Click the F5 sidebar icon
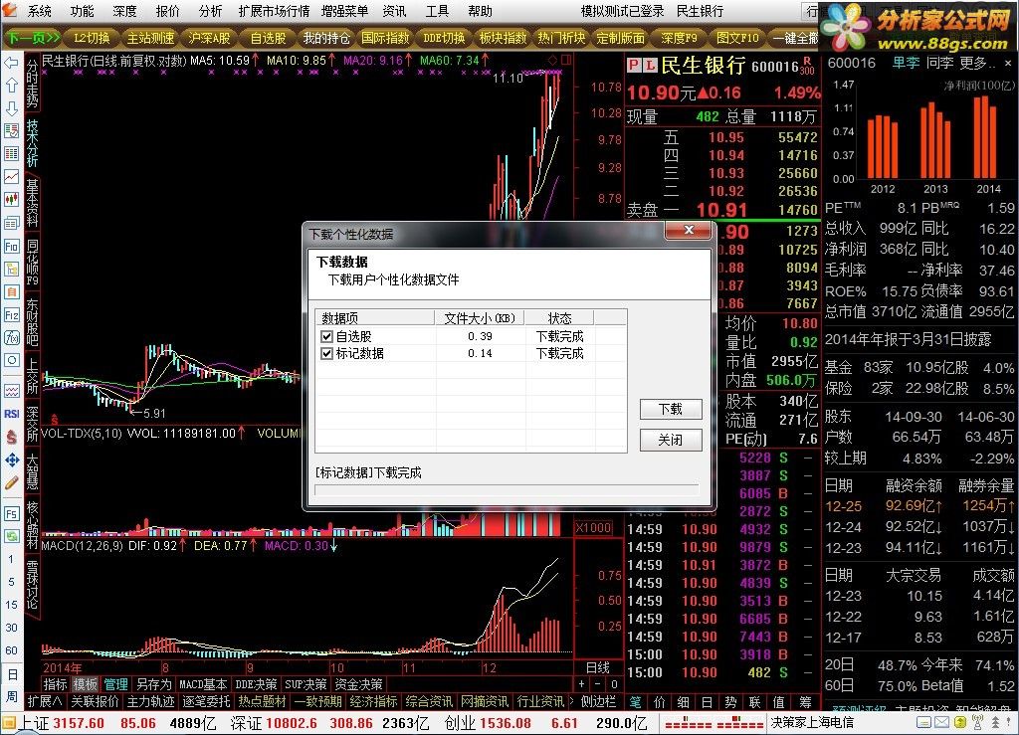 [x=11, y=513]
